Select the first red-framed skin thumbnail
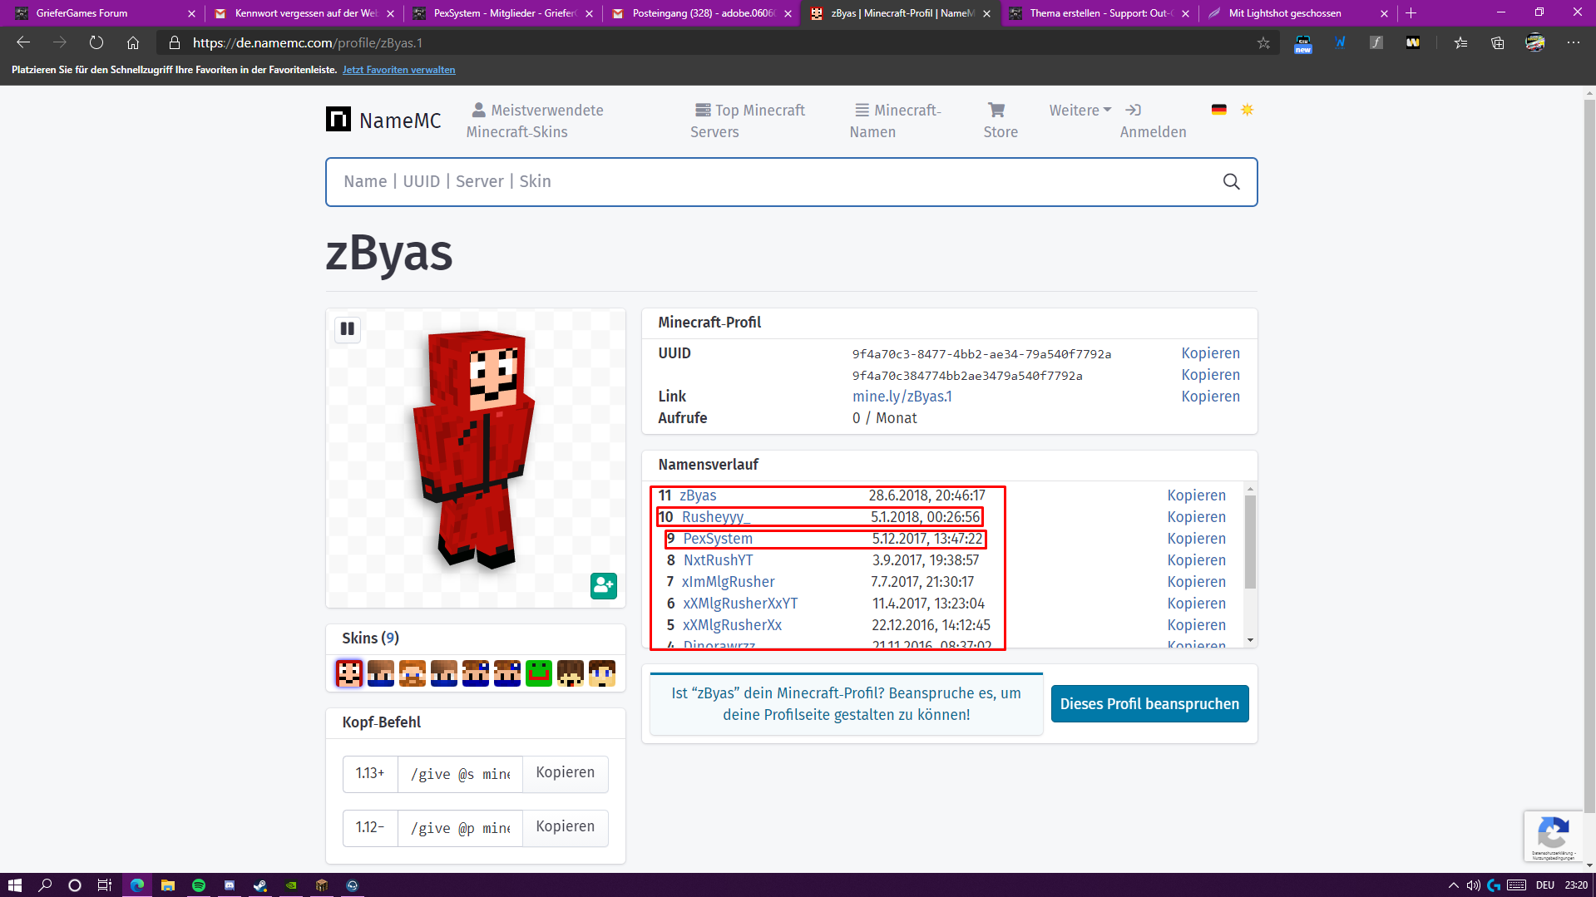 [x=349, y=673]
